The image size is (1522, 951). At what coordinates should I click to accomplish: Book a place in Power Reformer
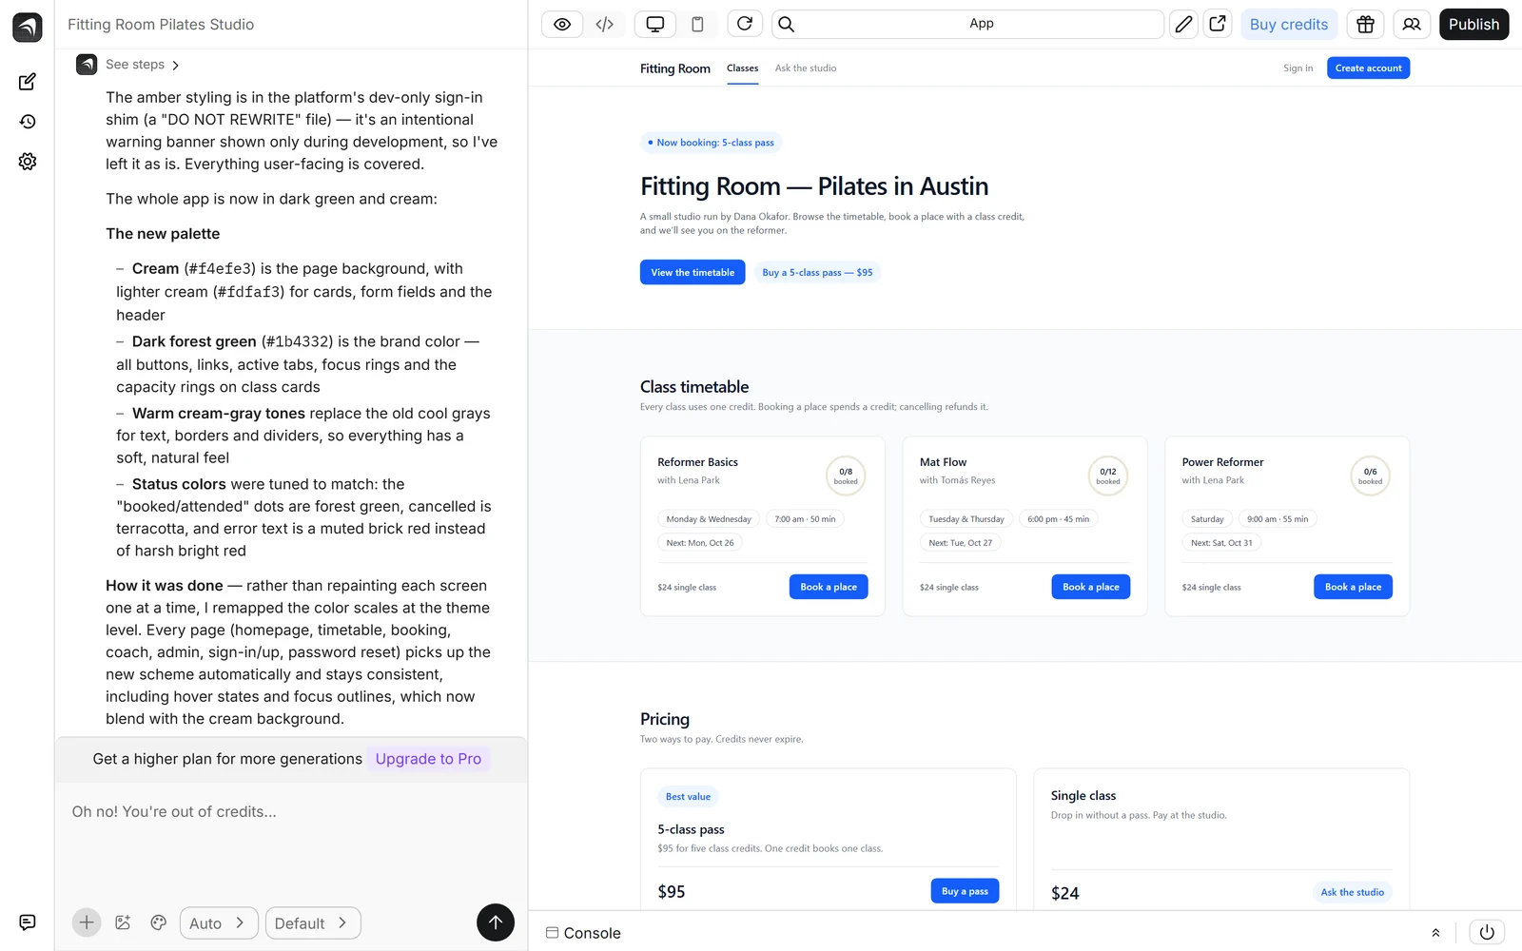point(1353,587)
